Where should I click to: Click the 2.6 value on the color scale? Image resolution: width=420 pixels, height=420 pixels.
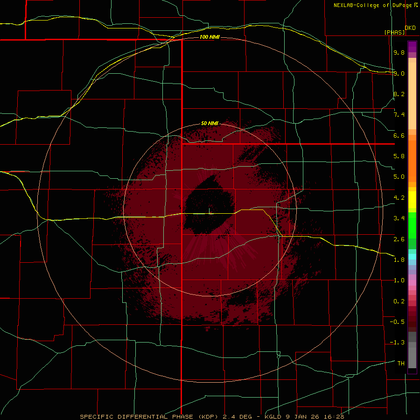[x=399, y=239]
